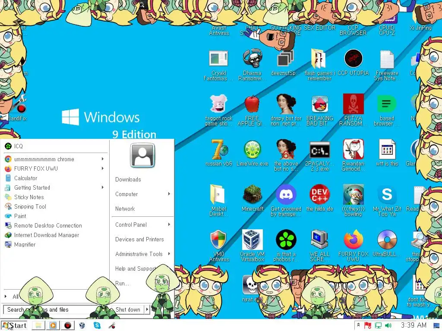Open the Dharma Ransomware skull icon
Viewport: 442px width, 331px height.
click(252, 58)
